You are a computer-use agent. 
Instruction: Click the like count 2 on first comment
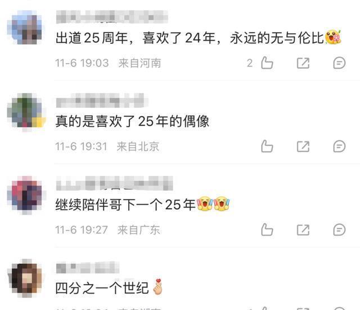click(x=250, y=63)
